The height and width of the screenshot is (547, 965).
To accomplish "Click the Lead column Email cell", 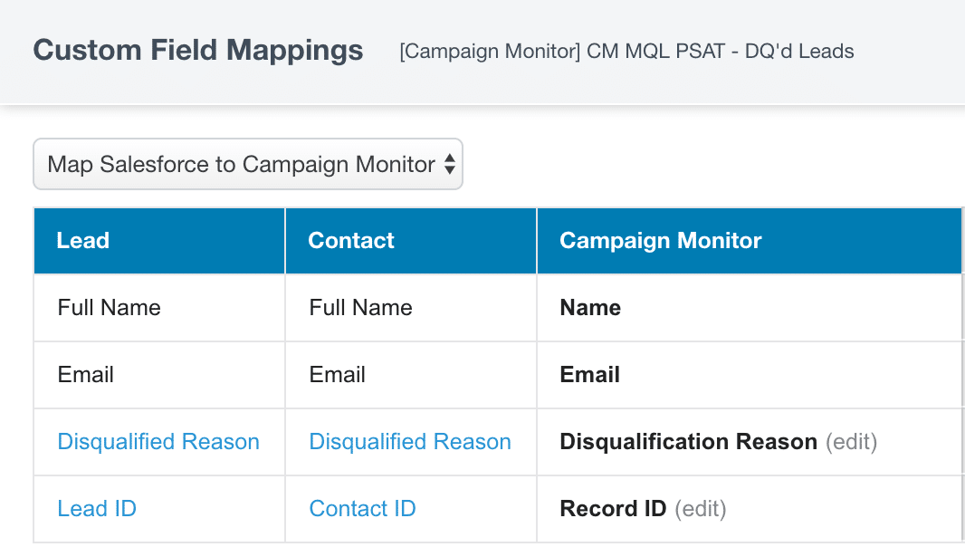I will [159, 375].
